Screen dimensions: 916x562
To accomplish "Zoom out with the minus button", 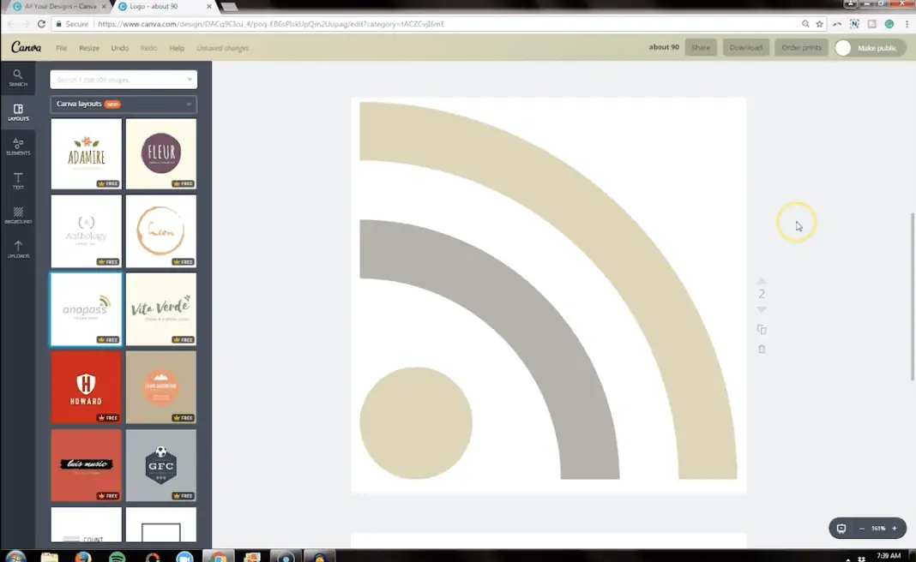I will tap(862, 528).
